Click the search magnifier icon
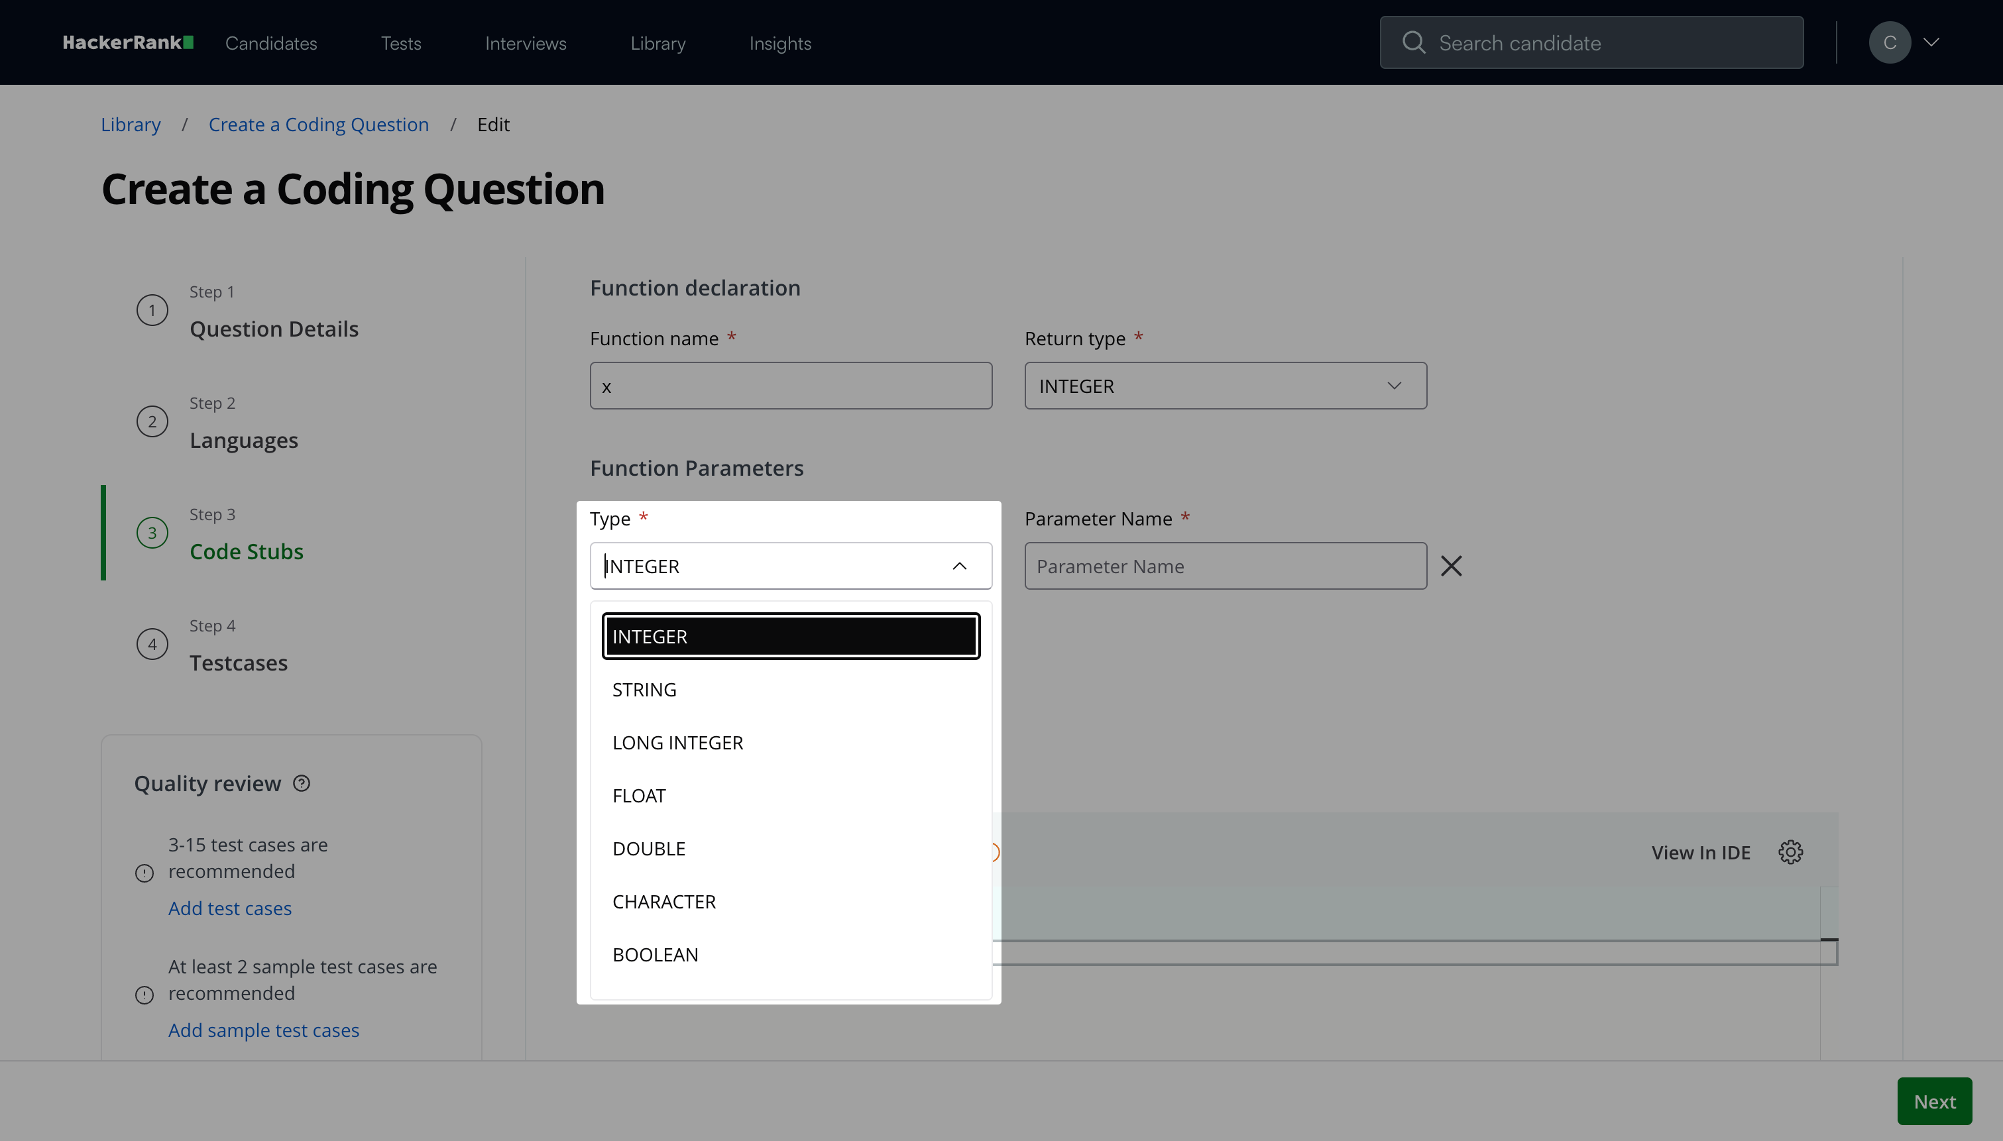This screenshot has height=1141, width=2003. 1413,42
